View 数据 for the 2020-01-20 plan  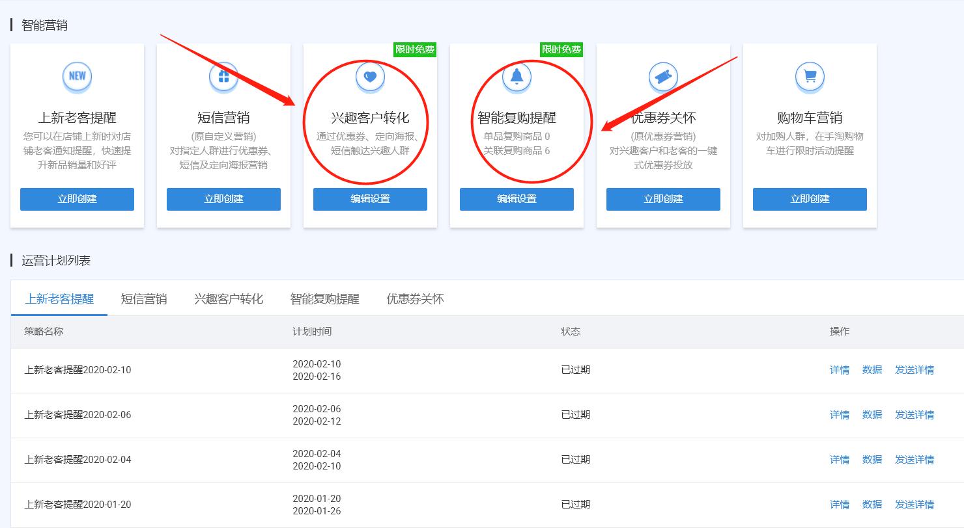point(872,505)
